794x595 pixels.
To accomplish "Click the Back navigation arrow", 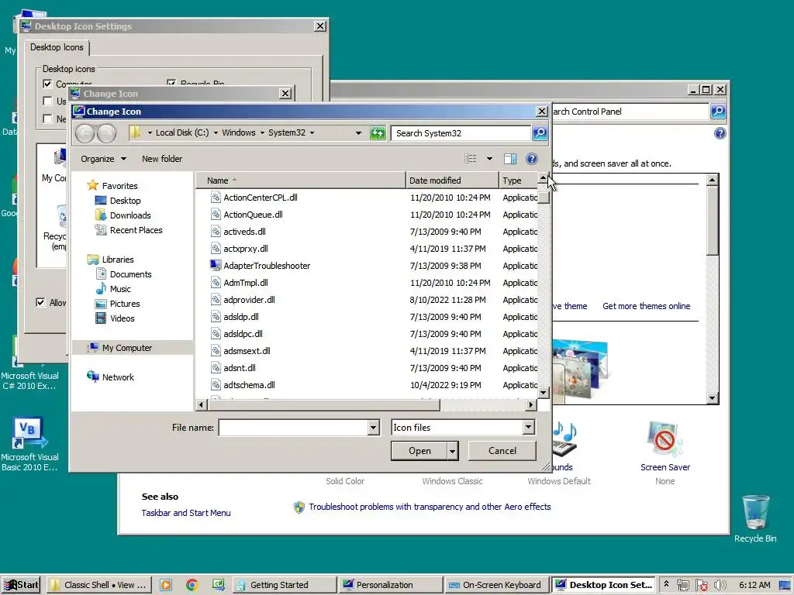I will [x=85, y=133].
